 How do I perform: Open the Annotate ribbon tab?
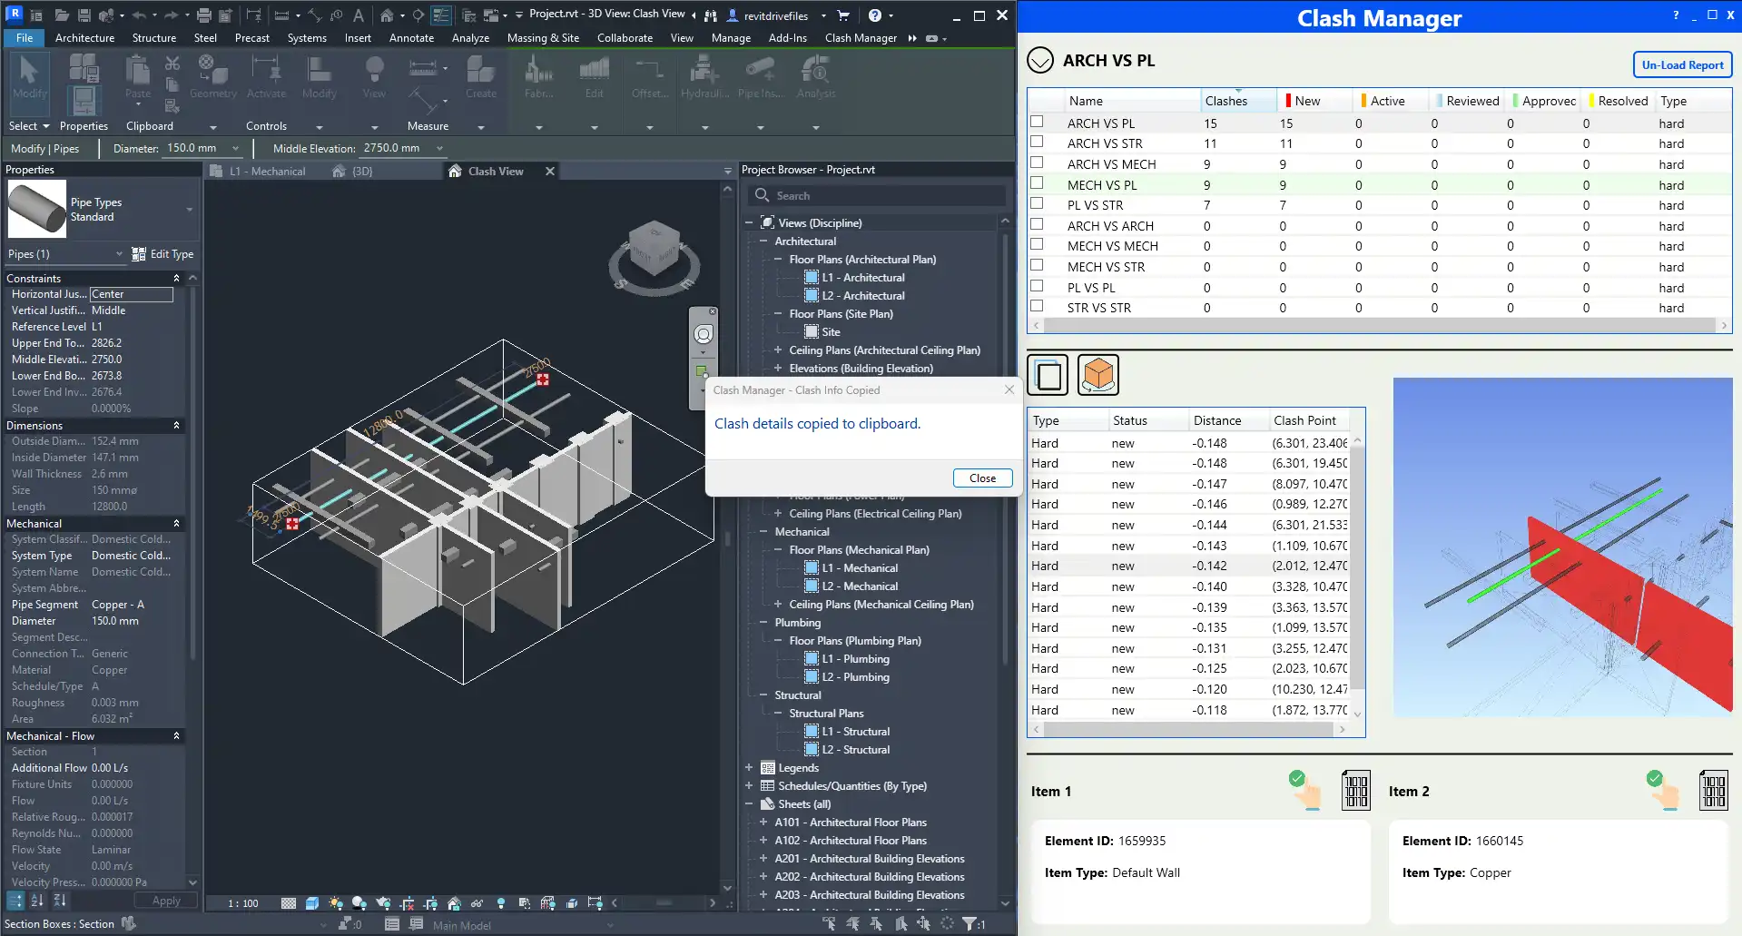pos(410,37)
